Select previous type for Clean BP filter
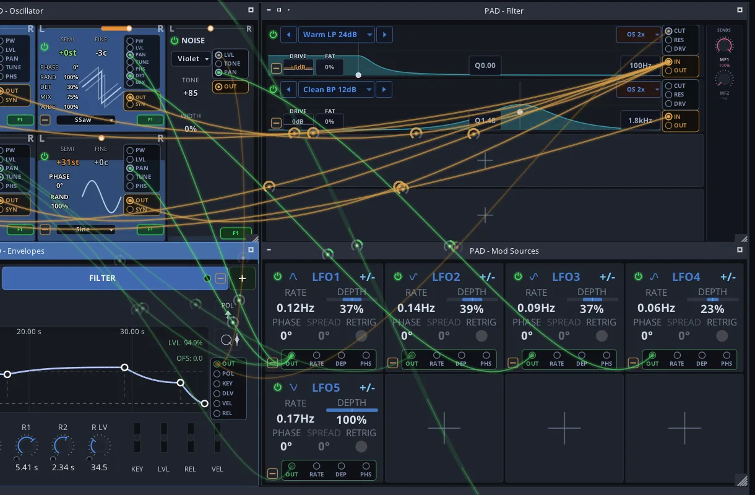This screenshot has height=495, width=755. pos(288,89)
